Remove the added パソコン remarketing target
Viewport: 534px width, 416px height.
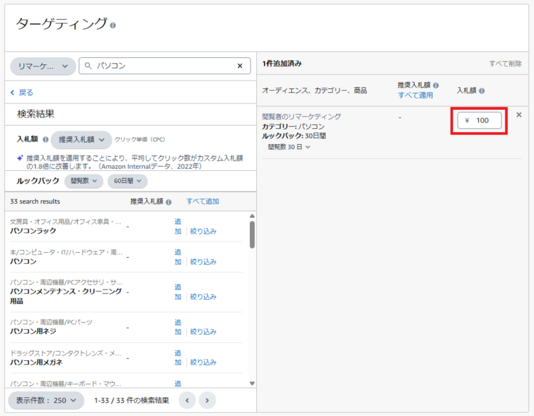(x=519, y=115)
